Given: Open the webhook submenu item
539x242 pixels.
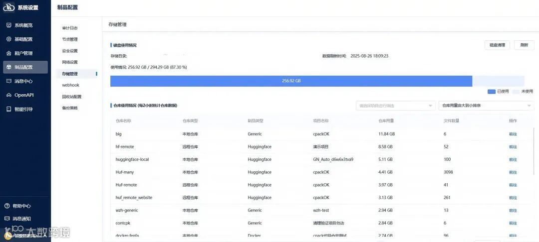Looking at the screenshot, I should (x=70, y=85).
